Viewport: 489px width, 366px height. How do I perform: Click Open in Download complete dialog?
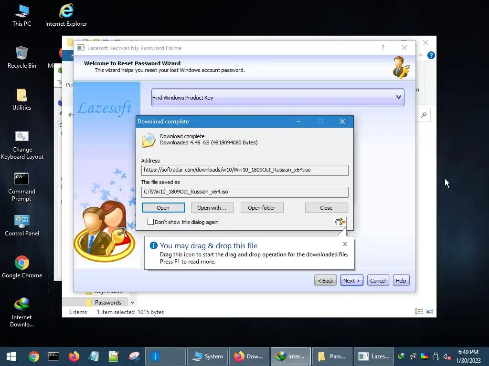pyautogui.click(x=163, y=208)
